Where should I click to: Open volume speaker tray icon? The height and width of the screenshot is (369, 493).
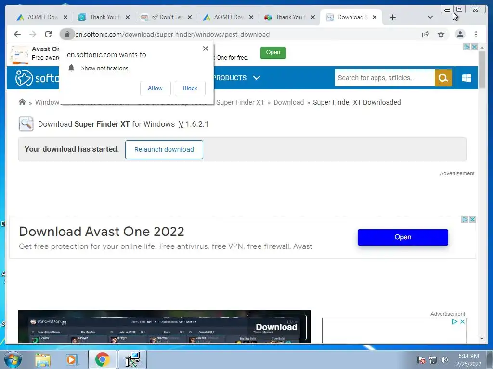point(444,360)
